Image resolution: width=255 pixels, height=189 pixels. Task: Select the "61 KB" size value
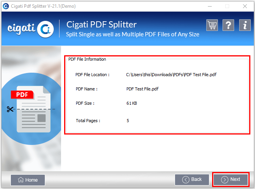pos(132,103)
